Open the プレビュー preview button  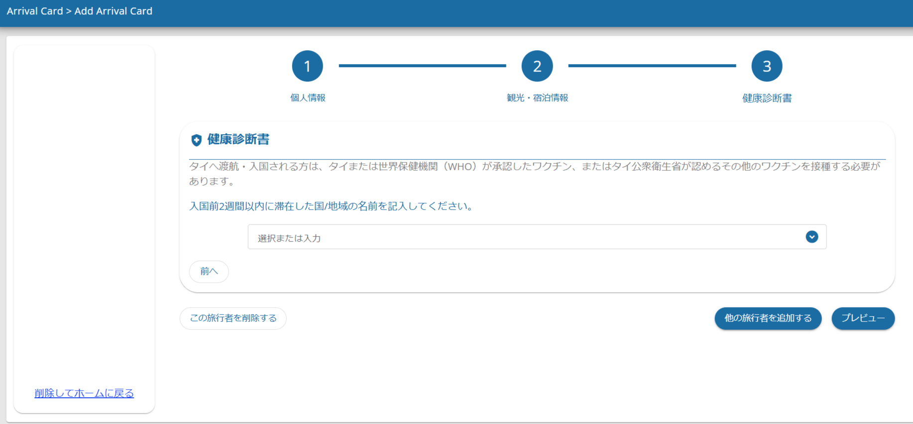click(863, 318)
